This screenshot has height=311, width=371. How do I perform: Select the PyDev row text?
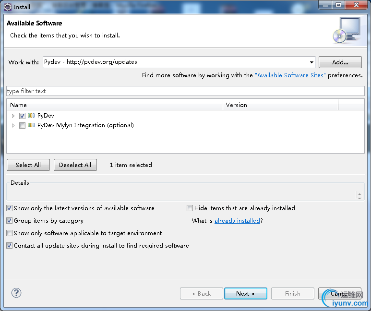tap(46, 116)
